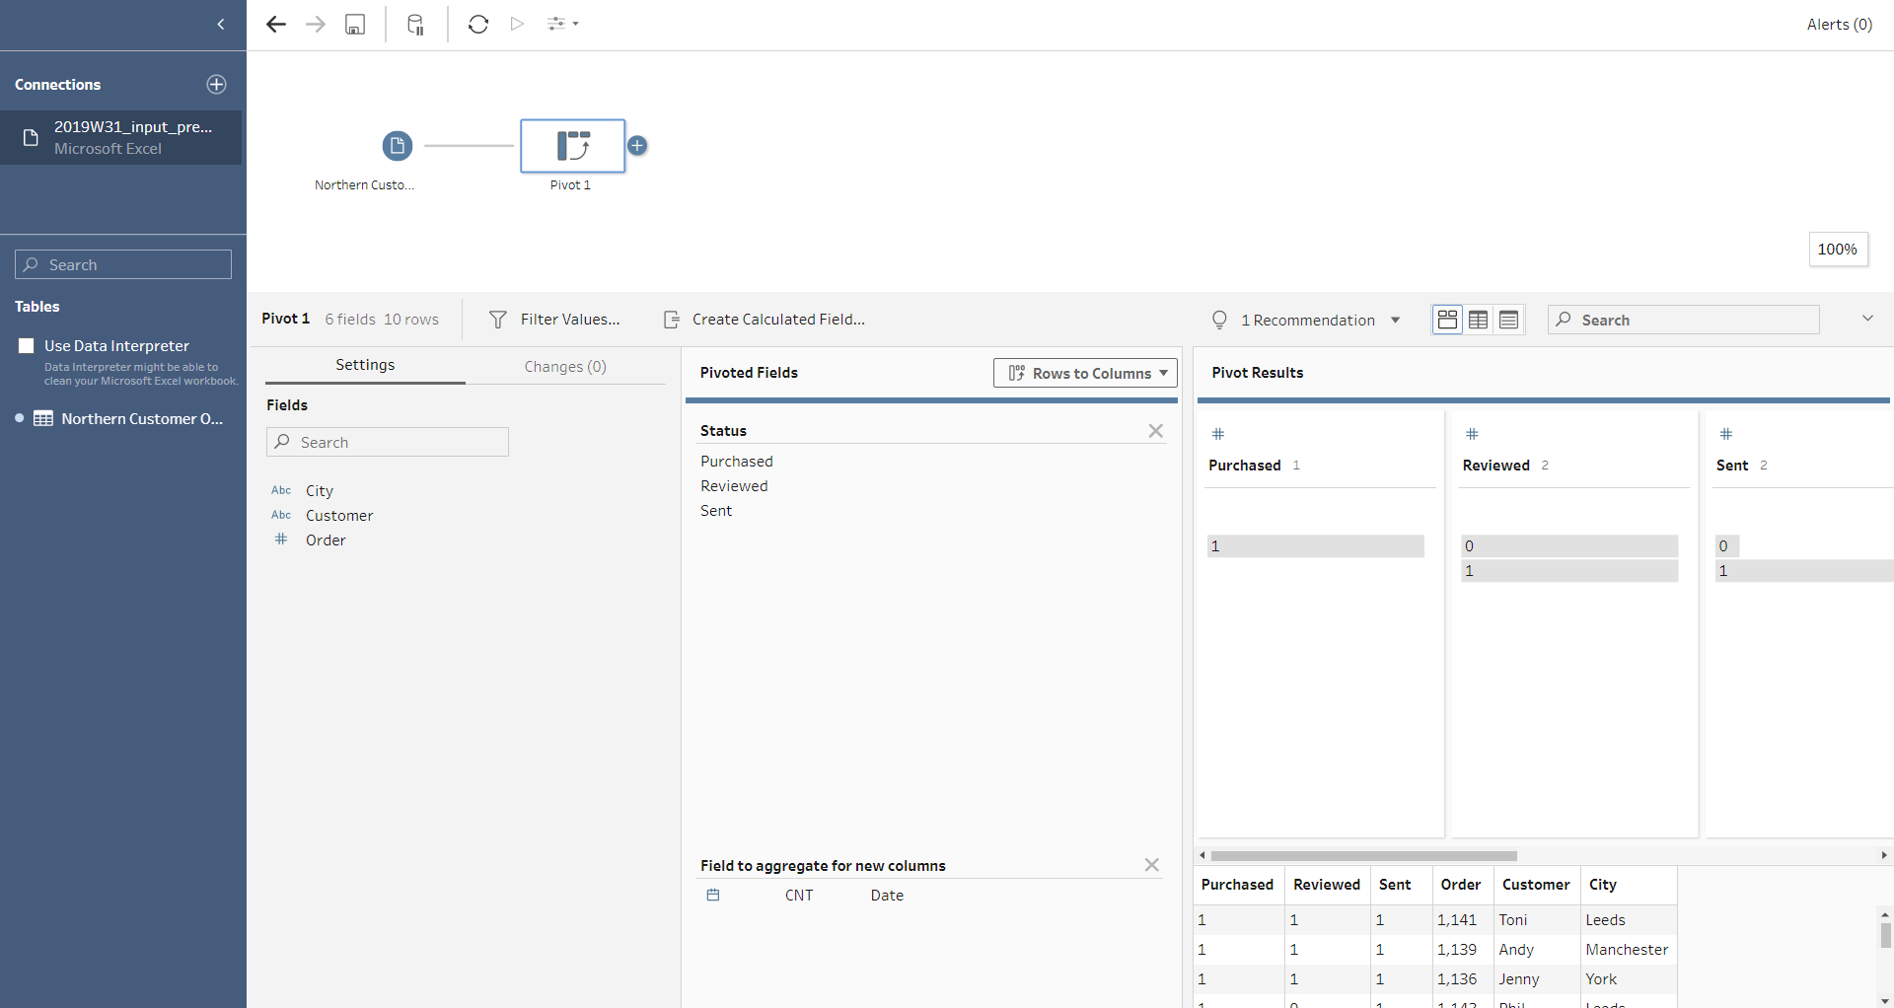
Task: Click the Pivot Results horizontal scrollbar
Action: tap(1363, 856)
